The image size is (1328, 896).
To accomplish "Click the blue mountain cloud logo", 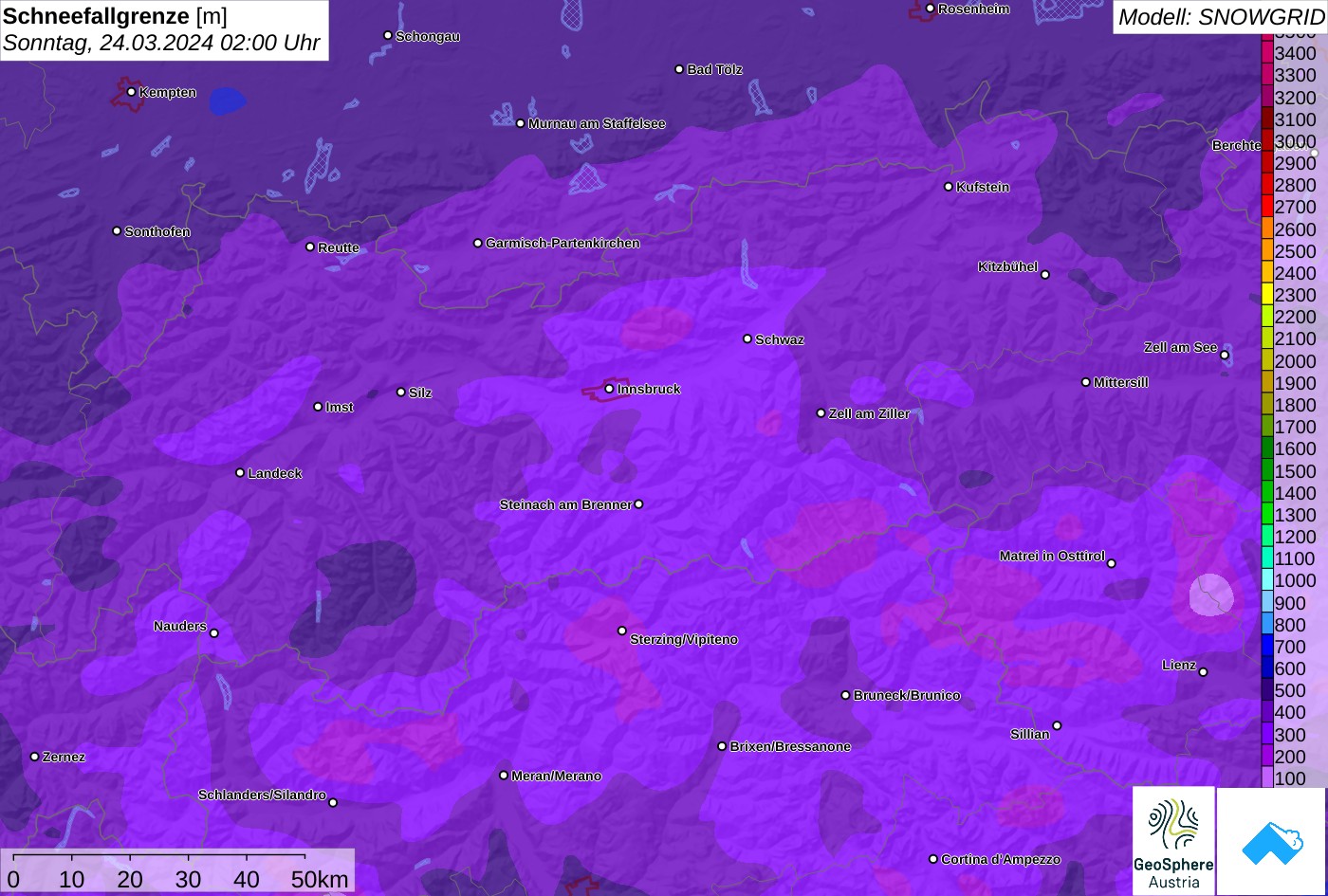I will 1272,842.
